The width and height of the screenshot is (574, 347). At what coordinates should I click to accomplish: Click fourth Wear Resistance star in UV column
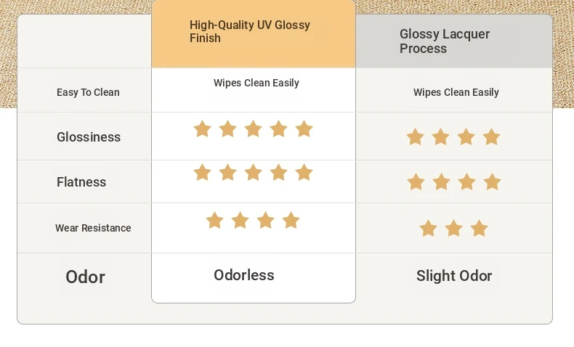pyautogui.click(x=291, y=220)
